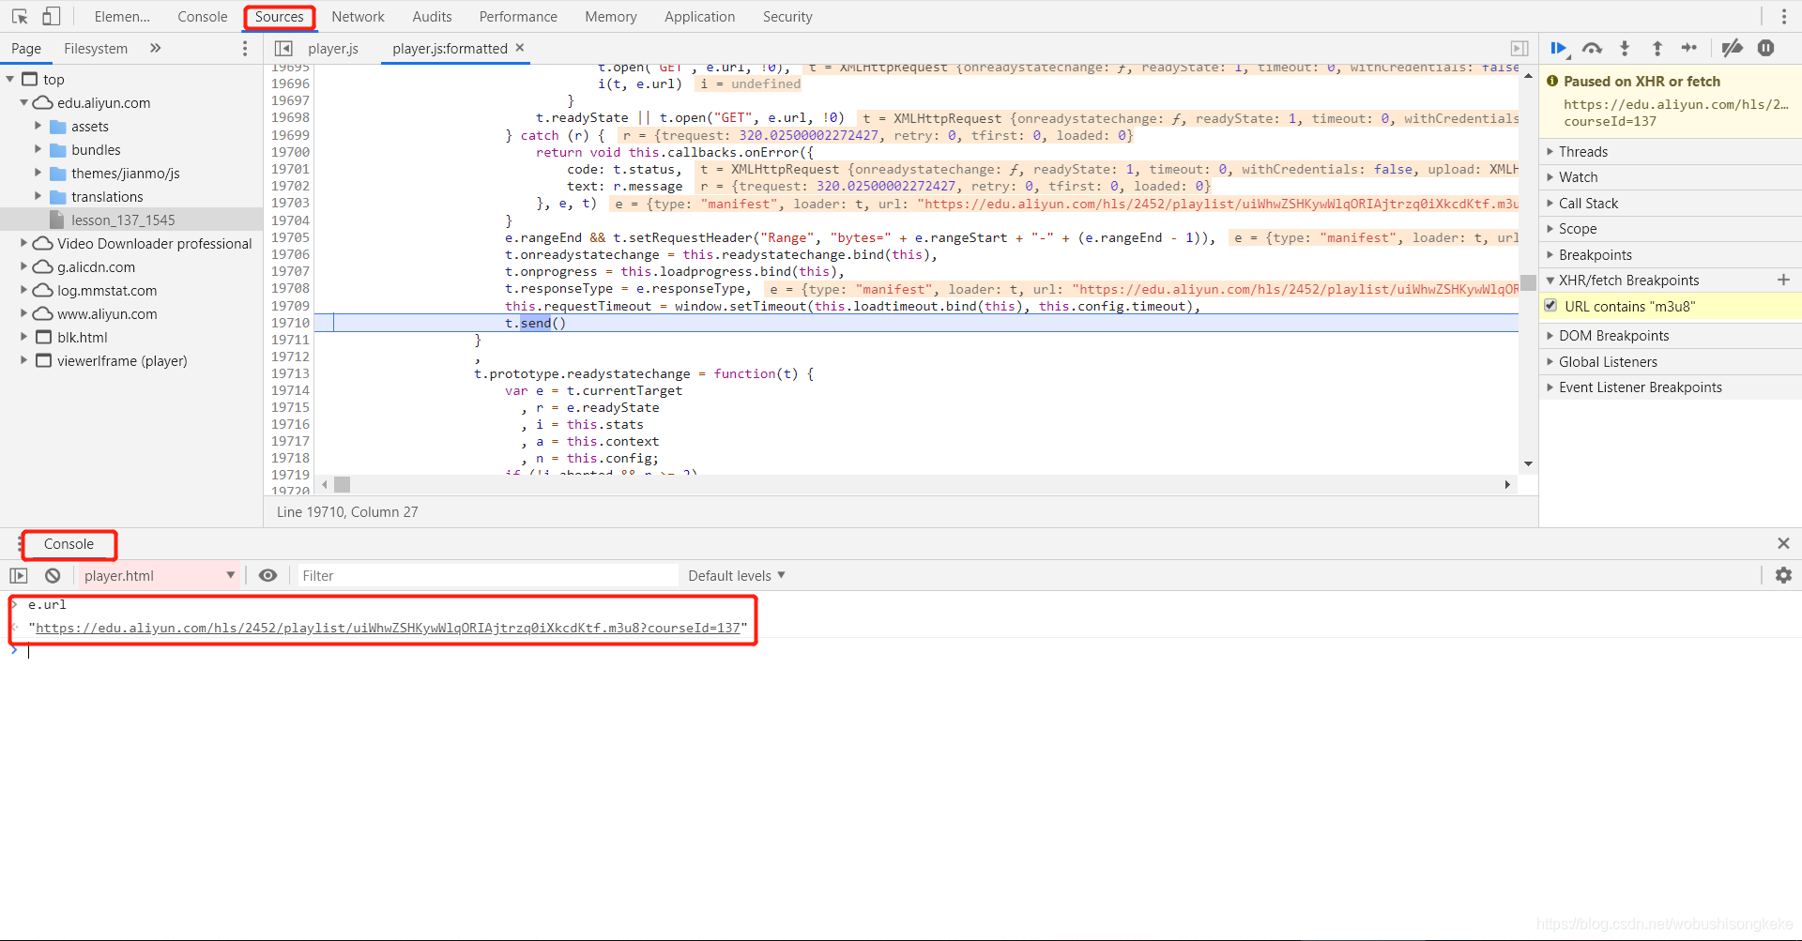The width and height of the screenshot is (1802, 941).
Task: Expand the bundles folder
Action: tap(38, 149)
